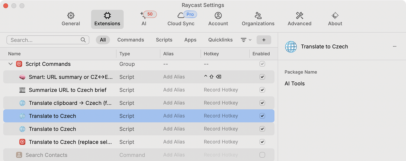
Task: Toggle the Script Commands group checkbox
Action: click(x=262, y=64)
